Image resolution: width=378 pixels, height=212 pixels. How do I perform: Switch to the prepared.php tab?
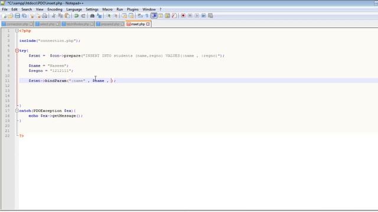point(110,24)
